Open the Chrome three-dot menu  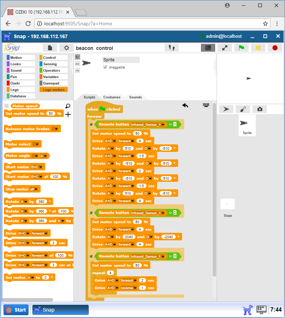277,24
